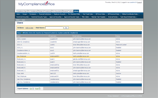158x98 pixels.
Task: Open the Privacy Statement link
Action: coord(113,96)
